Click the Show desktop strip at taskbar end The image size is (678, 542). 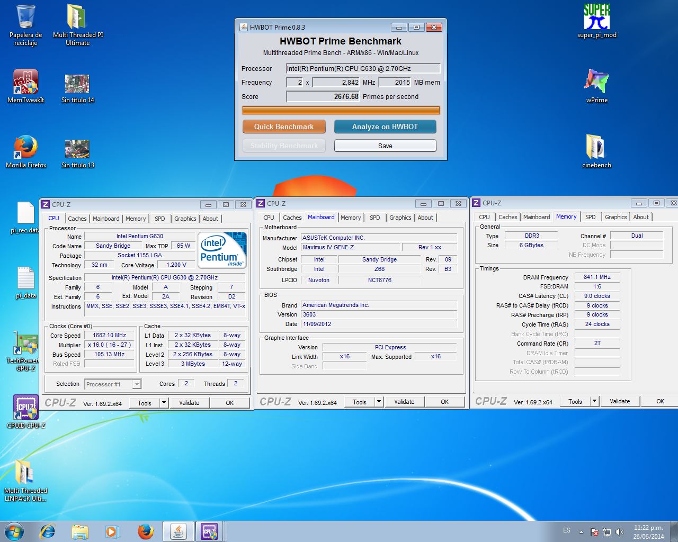(x=674, y=531)
